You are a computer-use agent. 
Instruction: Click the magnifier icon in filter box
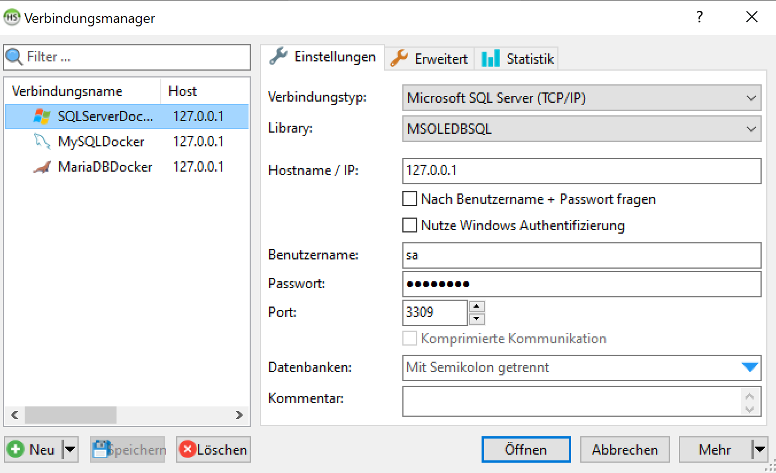coord(14,57)
